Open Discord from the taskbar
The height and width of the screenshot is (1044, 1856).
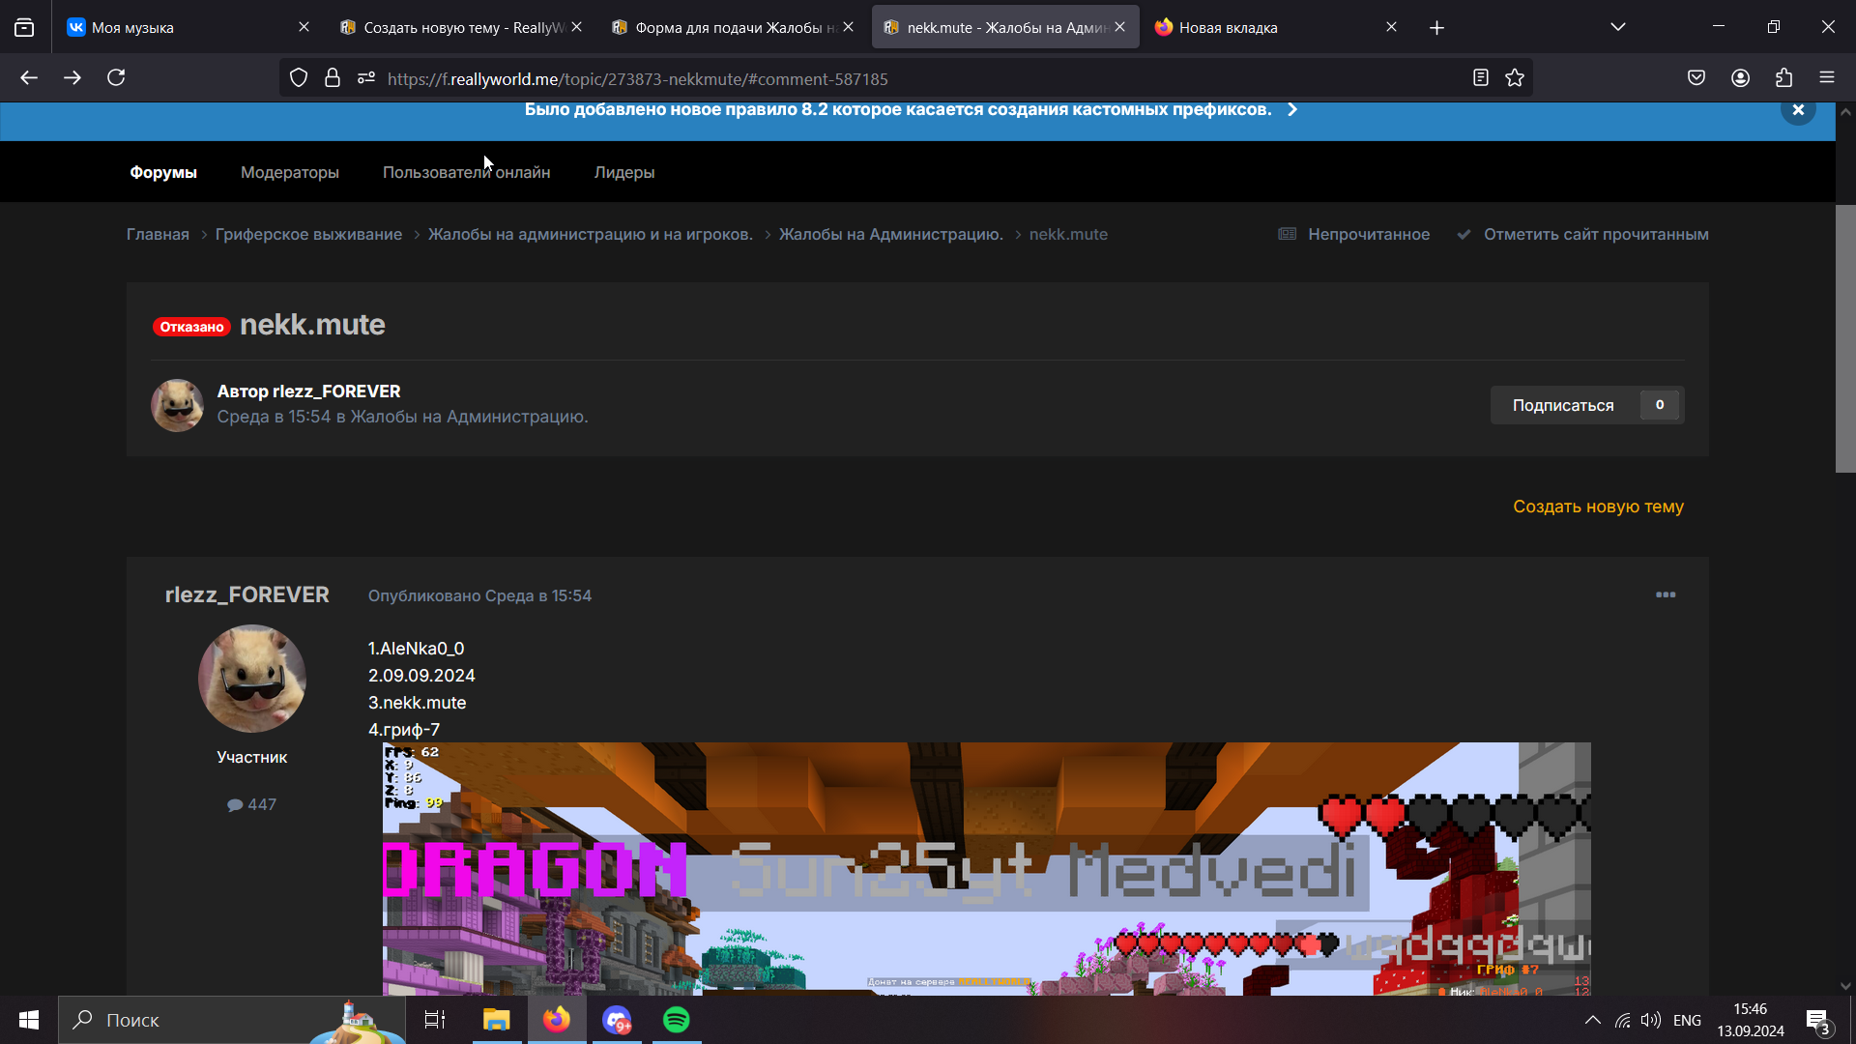(617, 1020)
